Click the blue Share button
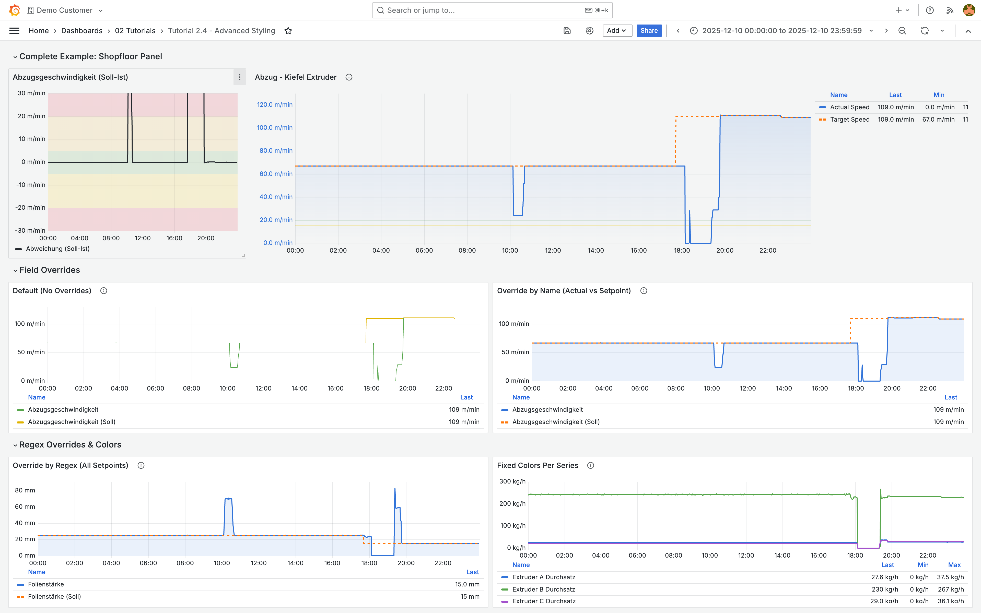The width and height of the screenshot is (981, 613). 649,31
